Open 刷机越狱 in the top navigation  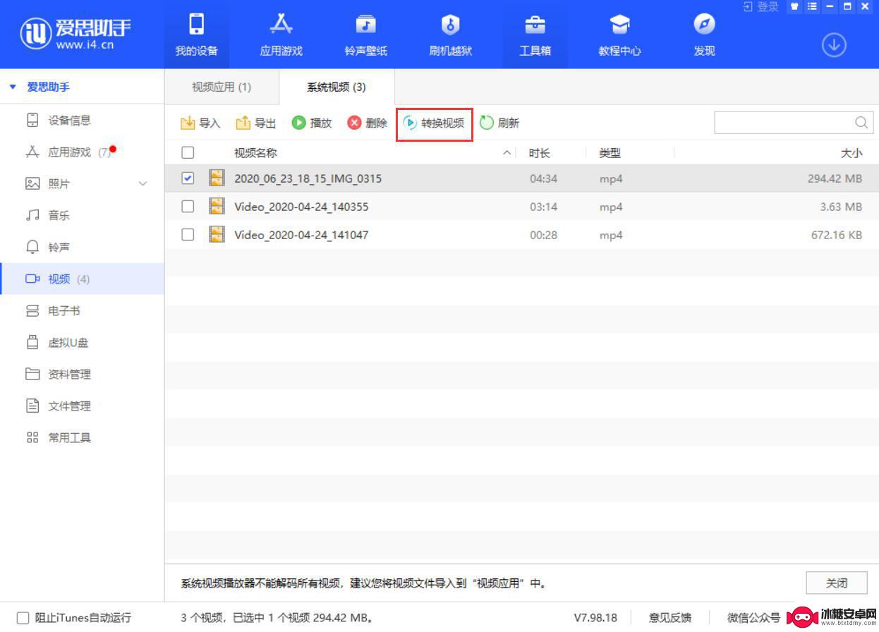coord(450,35)
